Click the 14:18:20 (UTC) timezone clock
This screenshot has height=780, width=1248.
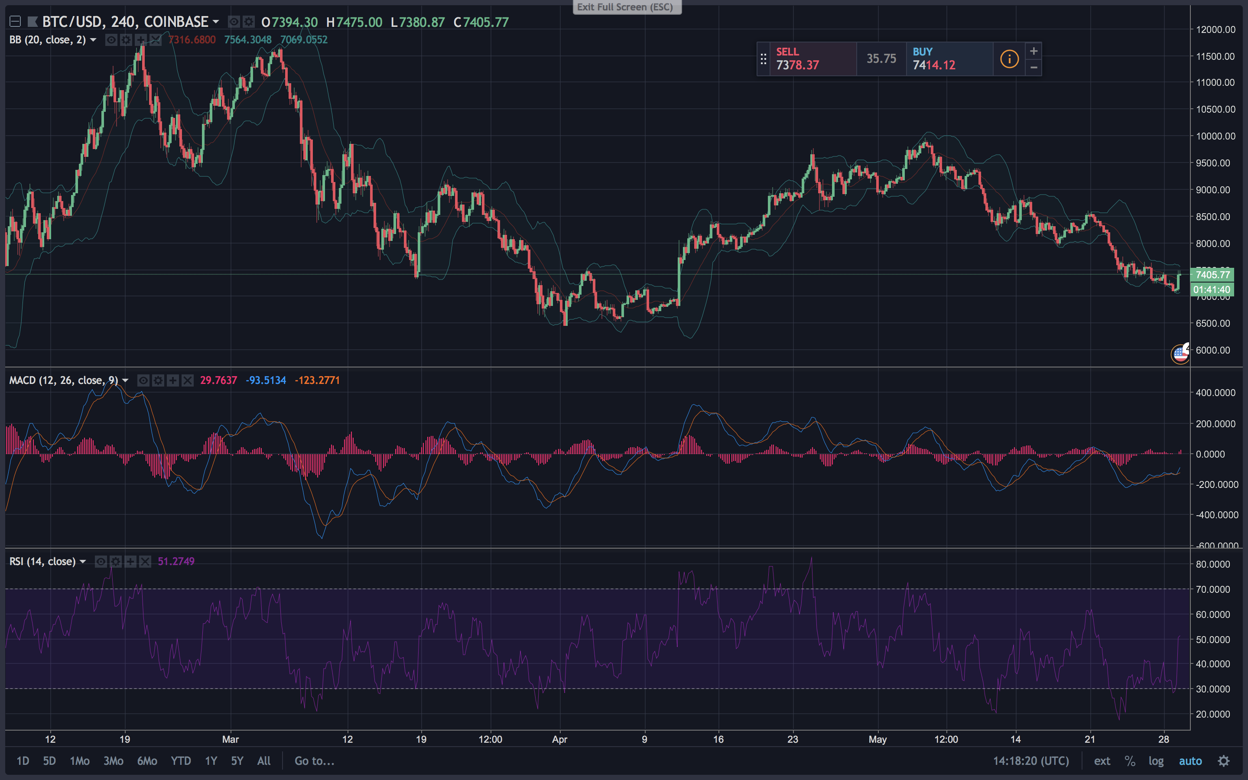(x=1031, y=761)
